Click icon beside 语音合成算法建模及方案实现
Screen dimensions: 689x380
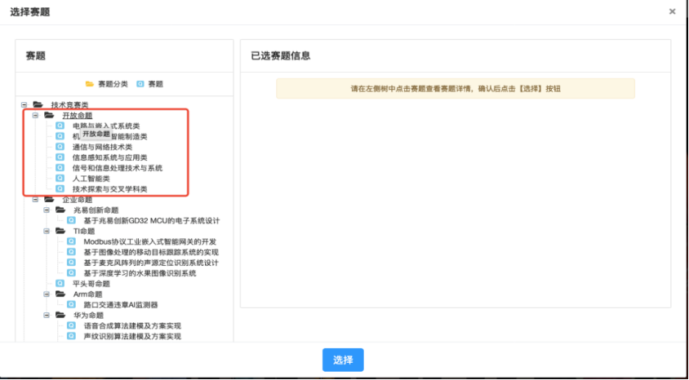point(71,325)
